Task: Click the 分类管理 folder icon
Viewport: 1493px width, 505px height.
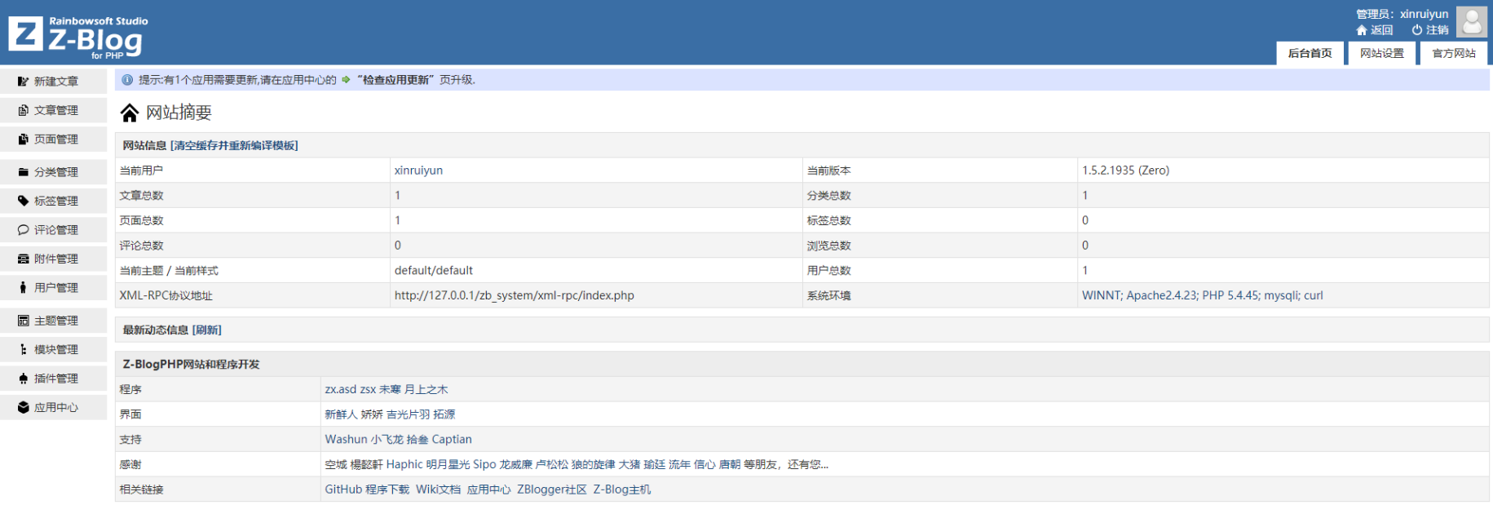Action: (x=24, y=172)
